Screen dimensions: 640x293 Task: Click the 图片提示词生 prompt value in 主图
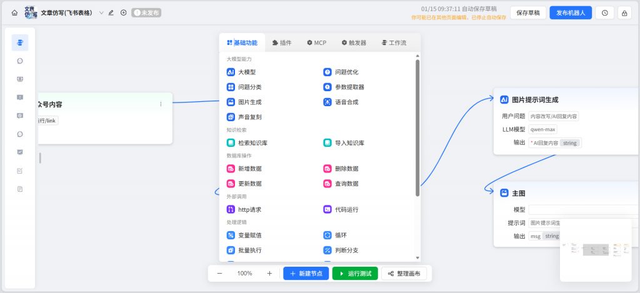[545, 223]
